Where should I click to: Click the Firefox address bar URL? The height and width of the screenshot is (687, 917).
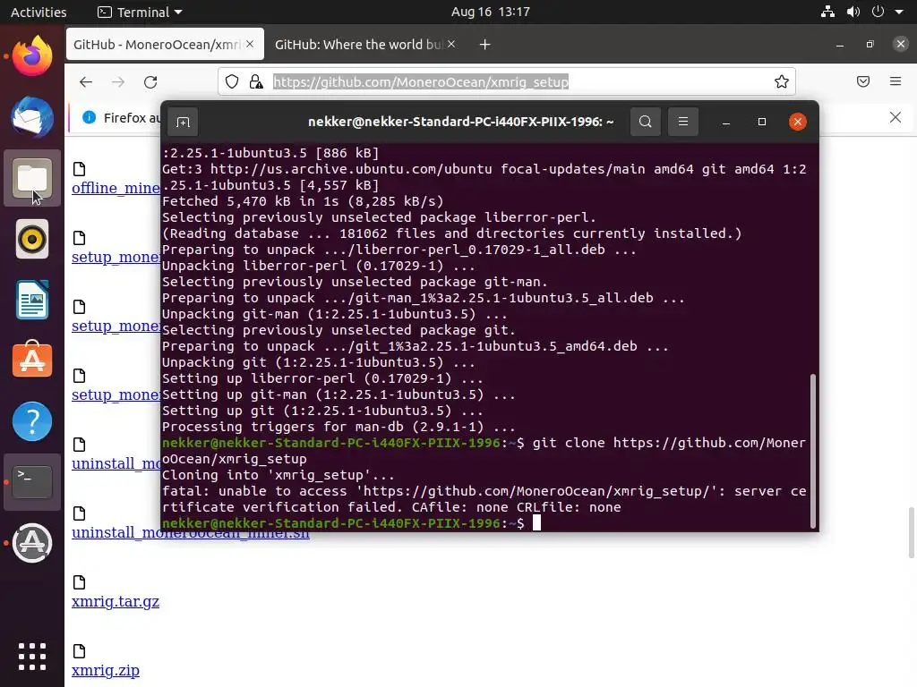[x=421, y=81]
